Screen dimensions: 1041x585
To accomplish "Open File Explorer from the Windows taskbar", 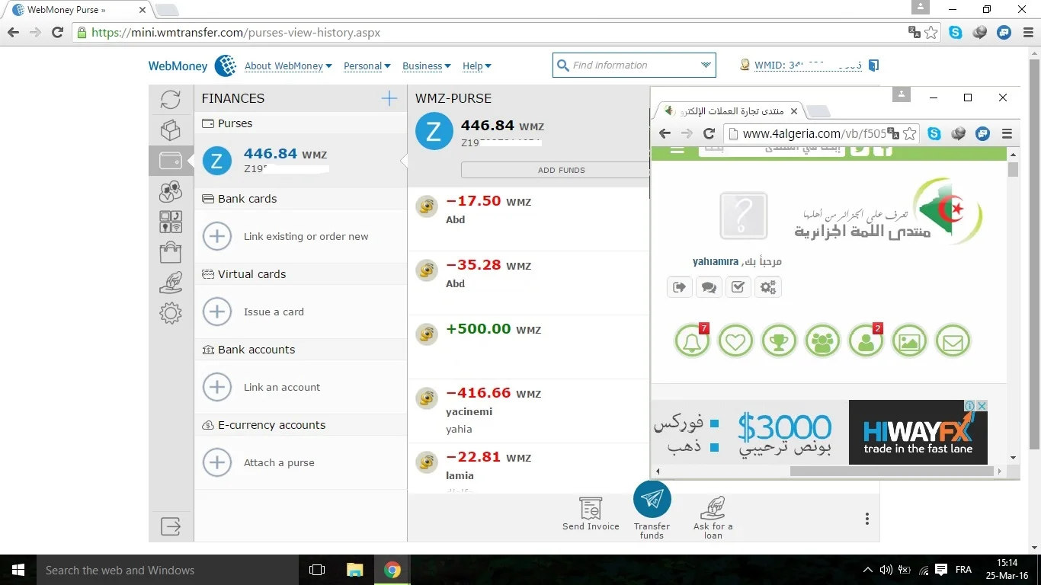I will click(x=354, y=570).
